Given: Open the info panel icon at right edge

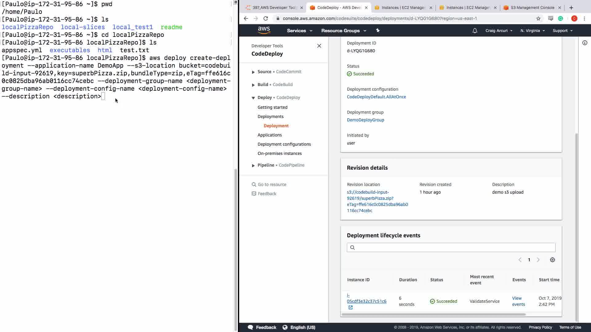Looking at the screenshot, I should pyautogui.click(x=585, y=43).
